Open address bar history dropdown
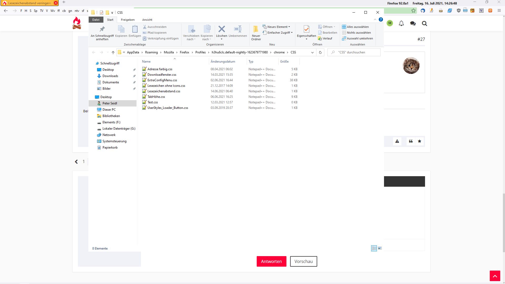 point(312,52)
